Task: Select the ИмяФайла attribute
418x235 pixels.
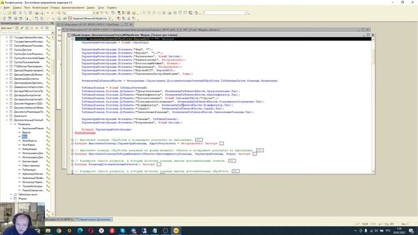Action: (x=29, y=145)
